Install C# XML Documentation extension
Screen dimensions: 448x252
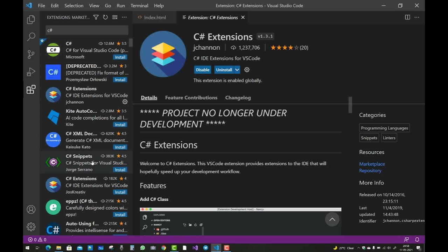[120, 147]
